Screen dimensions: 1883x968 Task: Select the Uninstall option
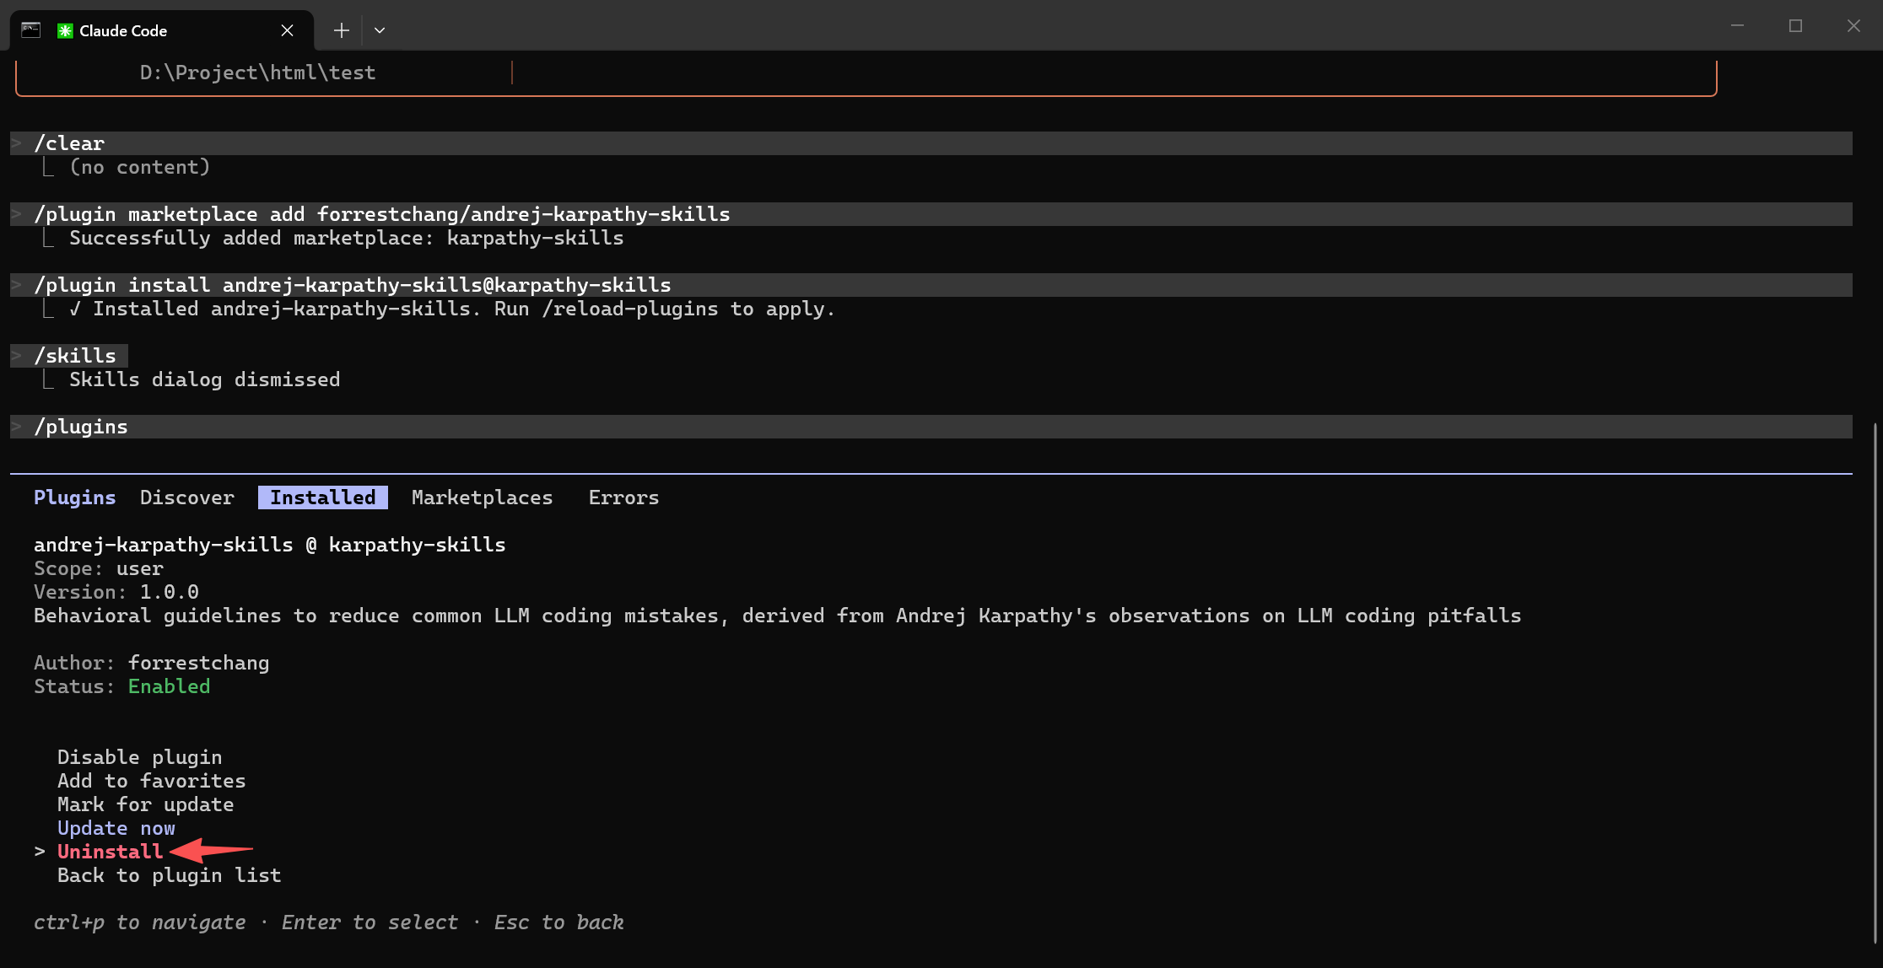(111, 852)
